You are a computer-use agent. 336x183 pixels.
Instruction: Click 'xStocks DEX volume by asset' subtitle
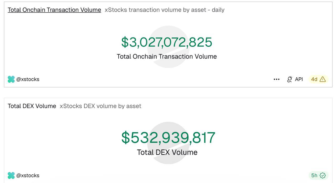click(x=101, y=106)
